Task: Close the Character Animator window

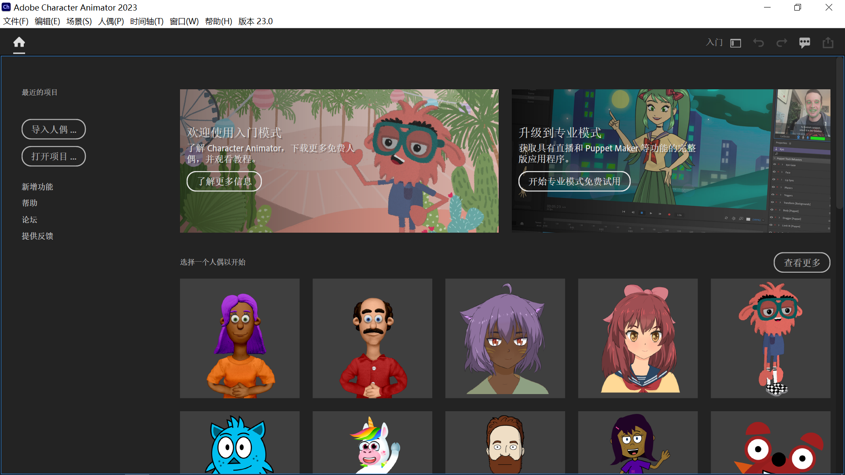Action: (829, 7)
